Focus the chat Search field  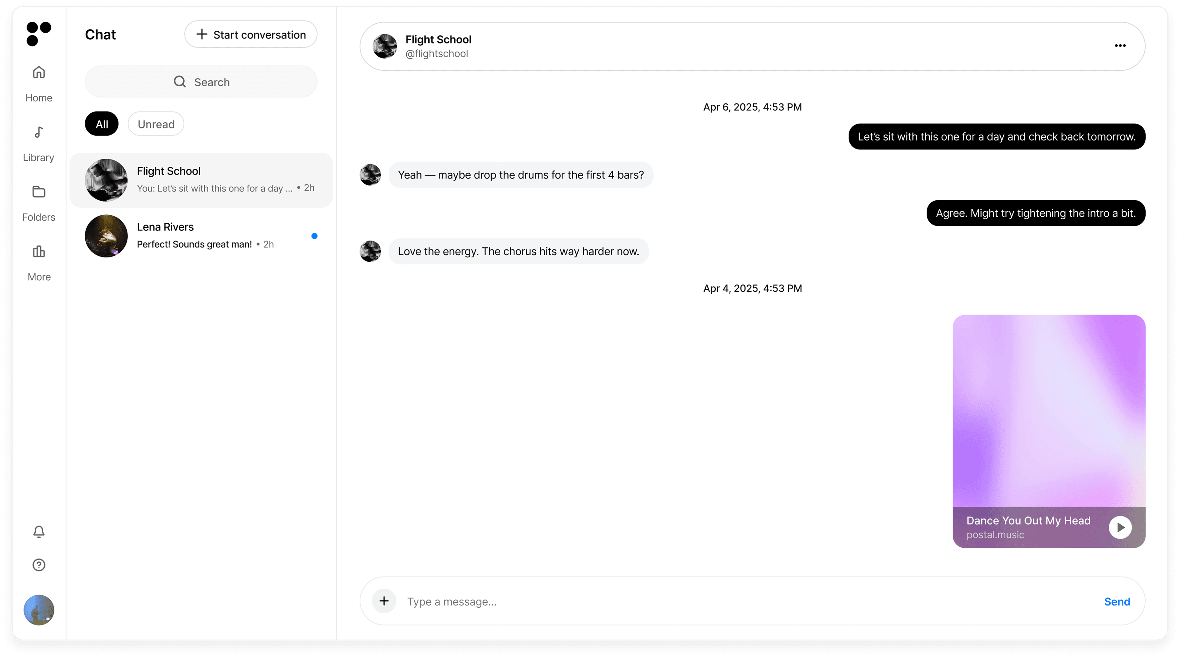point(201,82)
